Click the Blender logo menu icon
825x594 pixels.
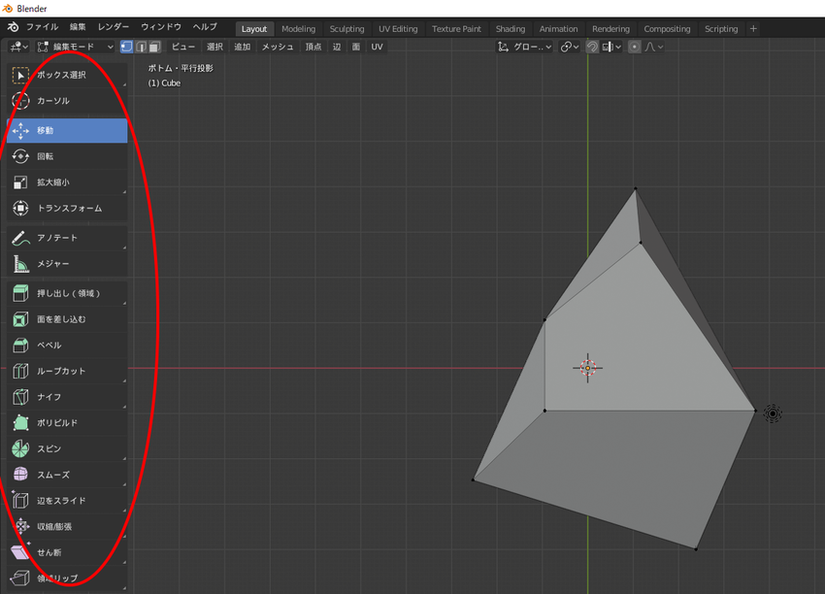pyautogui.click(x=14, y=27)
